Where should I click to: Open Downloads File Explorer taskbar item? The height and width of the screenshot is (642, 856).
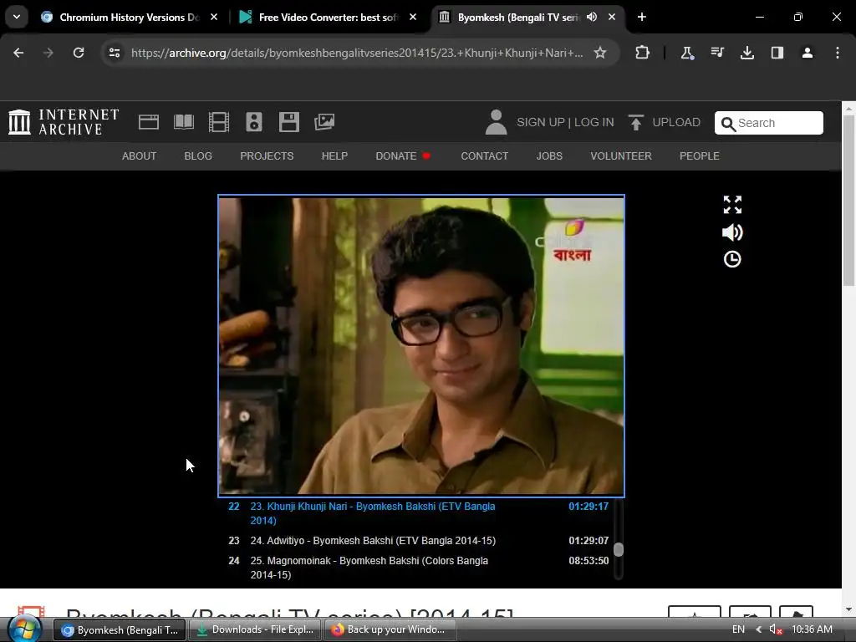click(x=256, y=629)
